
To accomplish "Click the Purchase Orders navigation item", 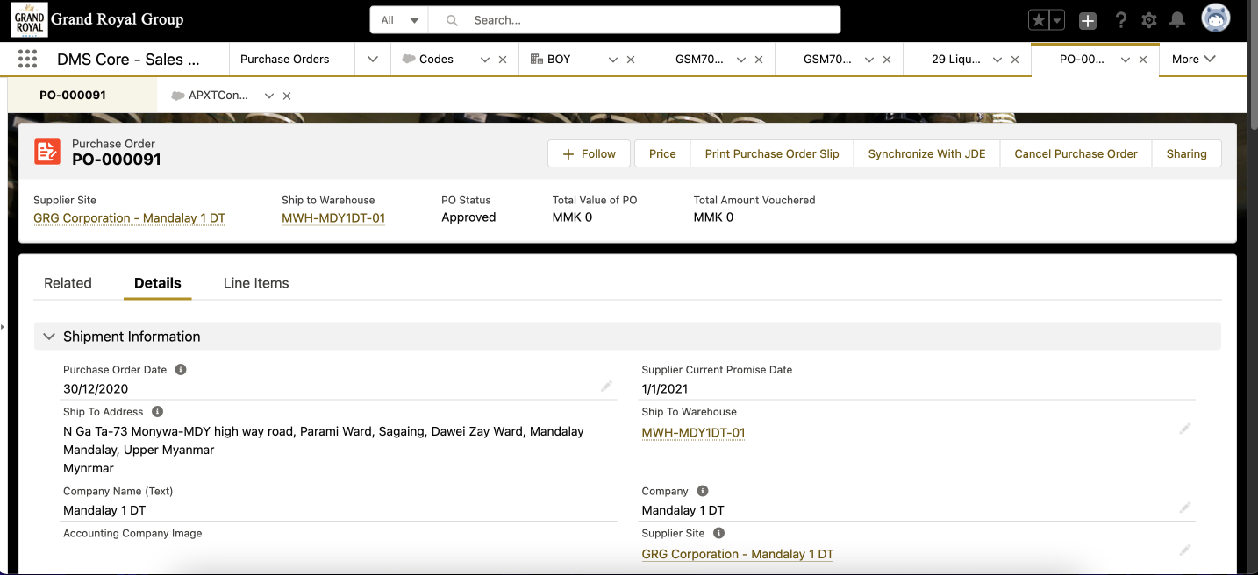I will [285, 60].
